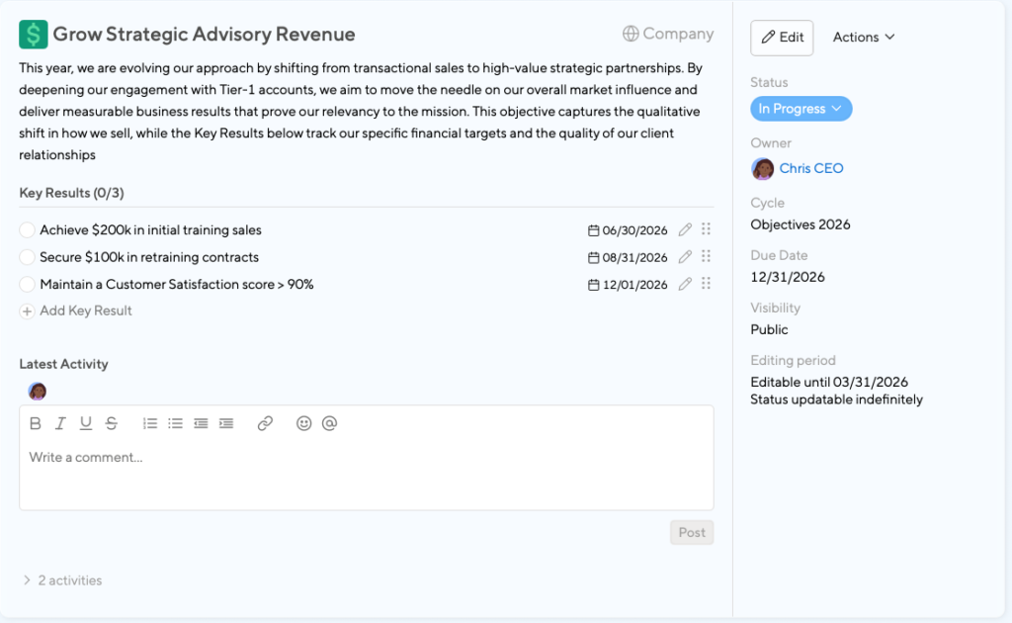This screenshot has height=623, width=1012.
Task: Toggle the Customer Satisfaction score key result circle
Action: (28, 285)
